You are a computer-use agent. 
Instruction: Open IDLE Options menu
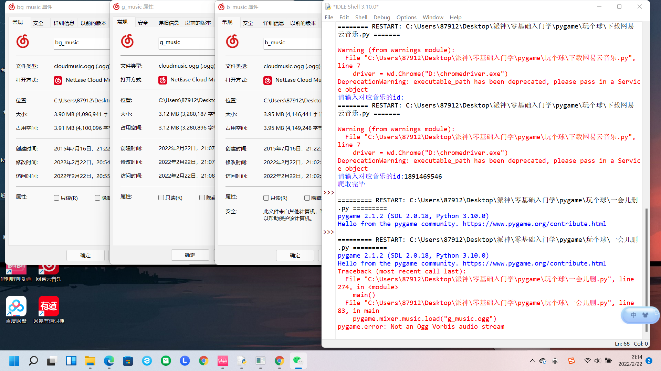(x=407, y=17)
